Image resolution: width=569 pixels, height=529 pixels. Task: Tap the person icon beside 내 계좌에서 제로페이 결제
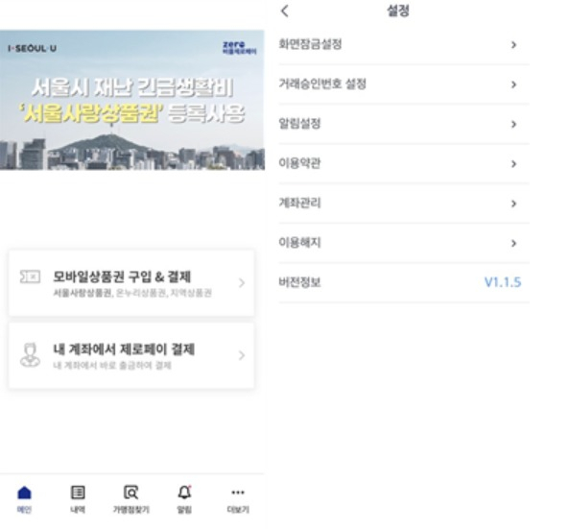click(30, 355)
